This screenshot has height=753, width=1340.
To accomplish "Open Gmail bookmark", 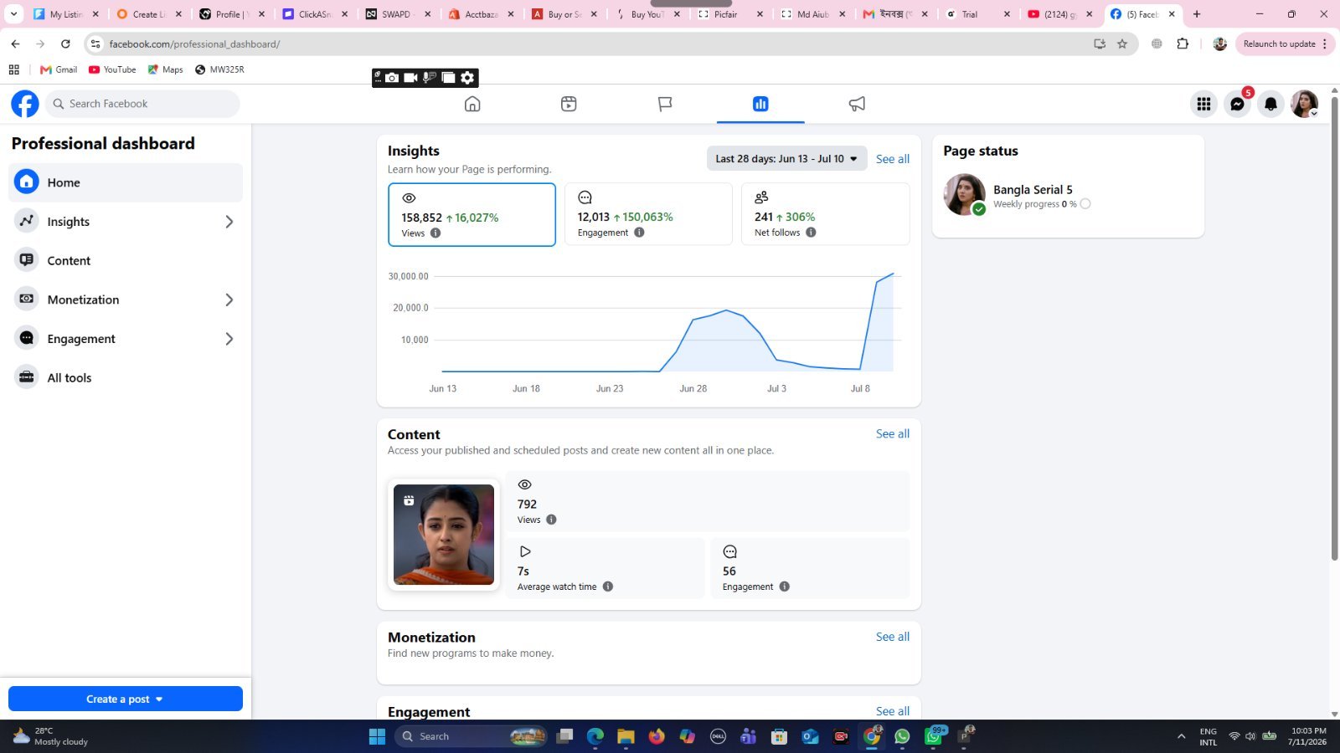I will click(x=59, y=69).
